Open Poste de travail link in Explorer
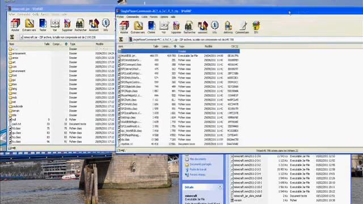 [x=198, y=169]
